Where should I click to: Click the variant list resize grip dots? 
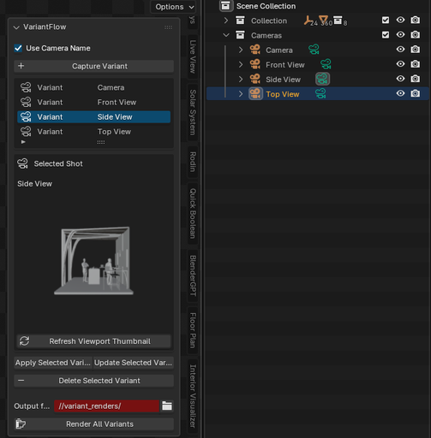point(101,142)
